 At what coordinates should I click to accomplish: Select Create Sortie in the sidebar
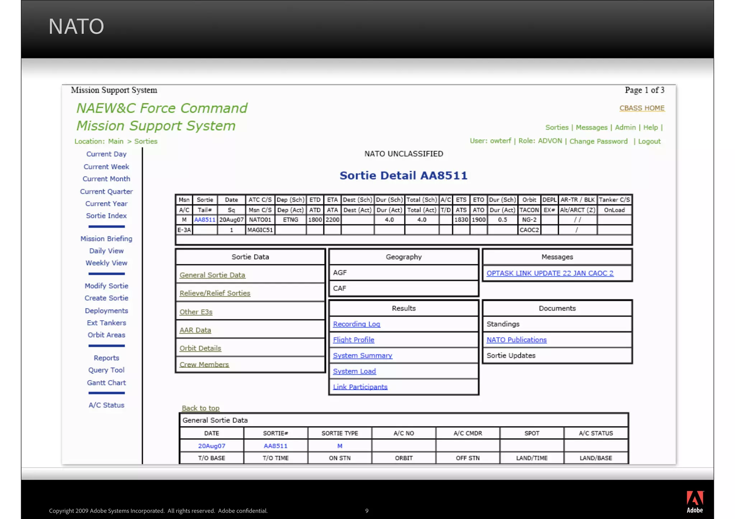tap(106, 298)
